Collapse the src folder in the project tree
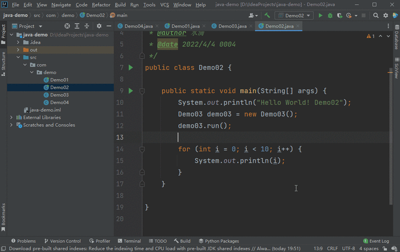The image size is (400, 252). coord(19,57)
